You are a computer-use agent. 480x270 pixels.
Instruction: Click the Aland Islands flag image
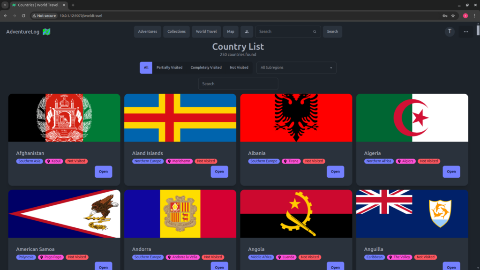pos(180,118)
